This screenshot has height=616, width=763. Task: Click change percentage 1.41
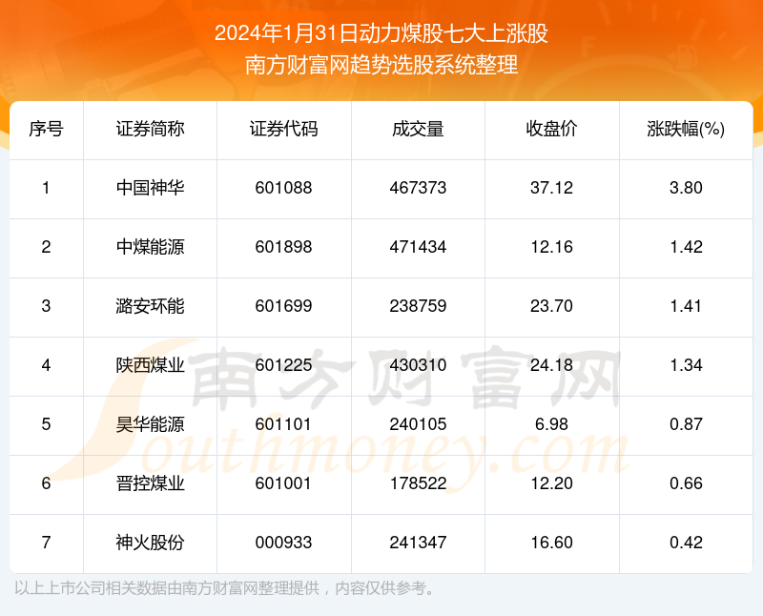point(686,306)
